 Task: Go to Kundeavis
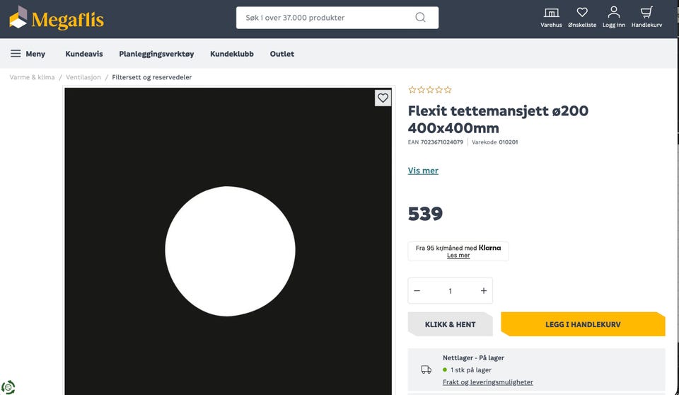pyautogui.click(x=84, y=54)
